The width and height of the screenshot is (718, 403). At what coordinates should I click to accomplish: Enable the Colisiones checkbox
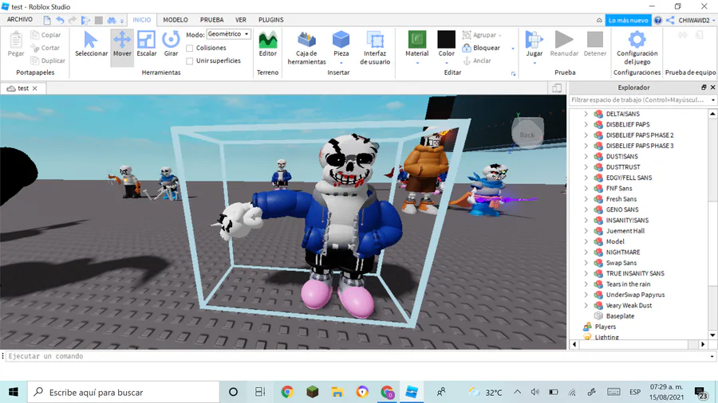tap(190, 48)
